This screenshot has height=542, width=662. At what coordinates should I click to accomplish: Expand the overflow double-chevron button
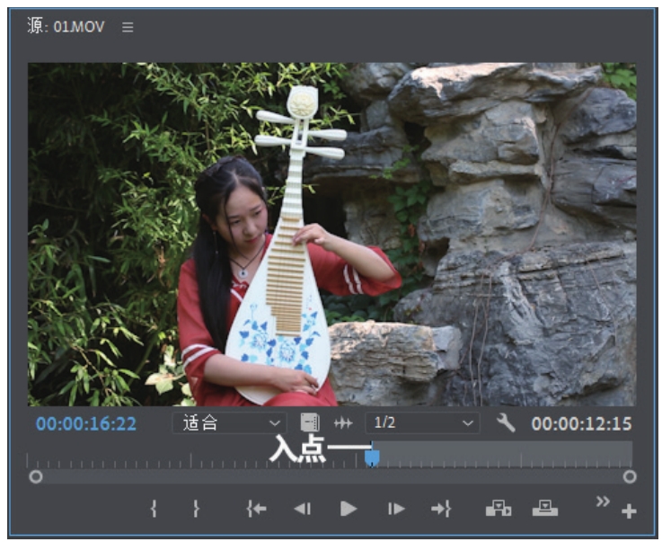tap(603, 502)
